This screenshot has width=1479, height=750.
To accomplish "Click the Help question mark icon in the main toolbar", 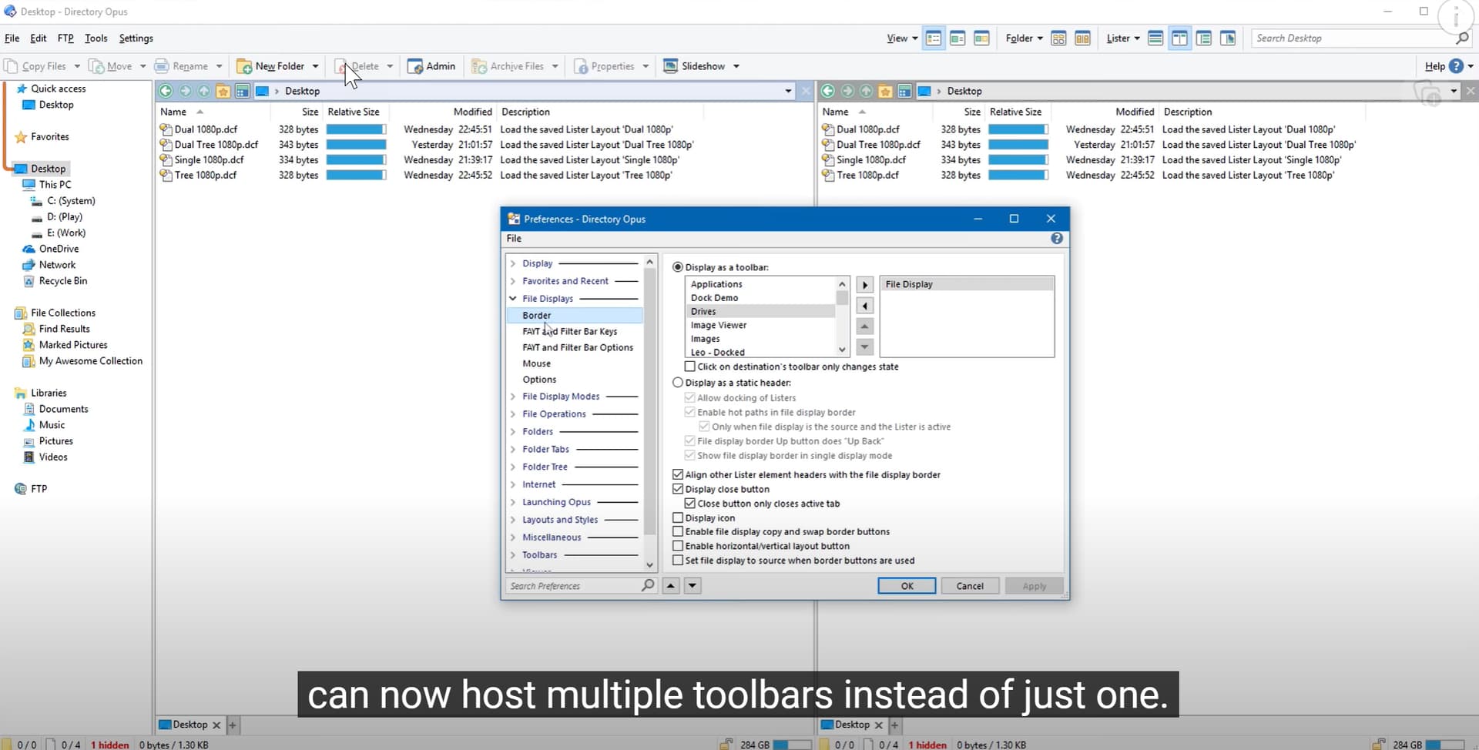I will (x=1456, y=66).
